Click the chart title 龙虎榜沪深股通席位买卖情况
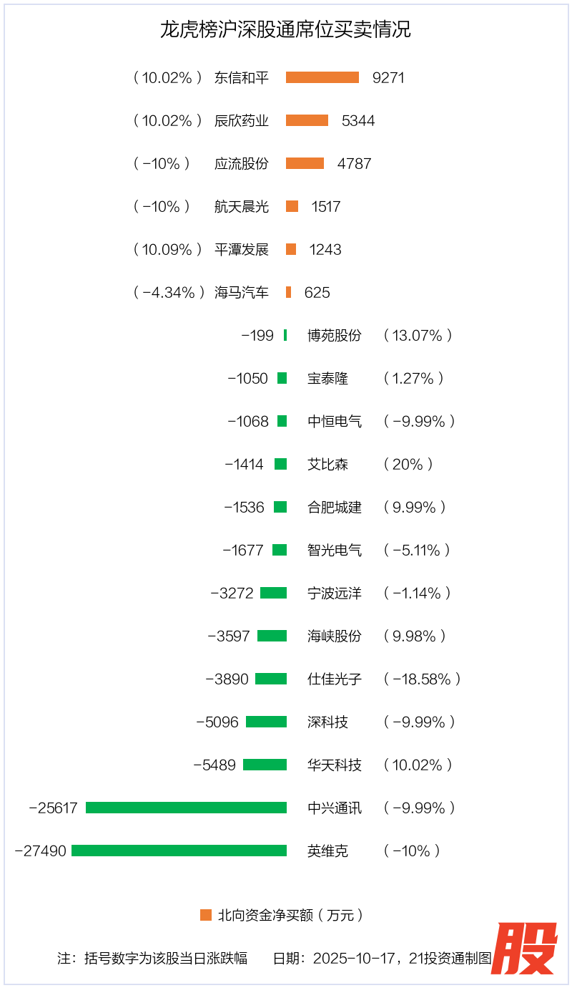Viewport: 572px width, 988px height. (286, 29)
